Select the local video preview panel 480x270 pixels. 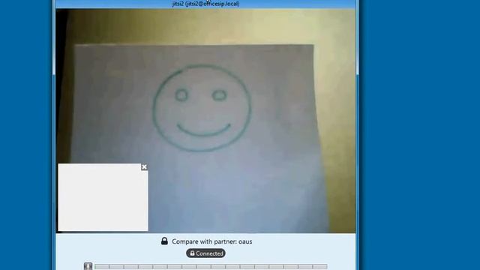pyautogui.click(x=103, y=197)
